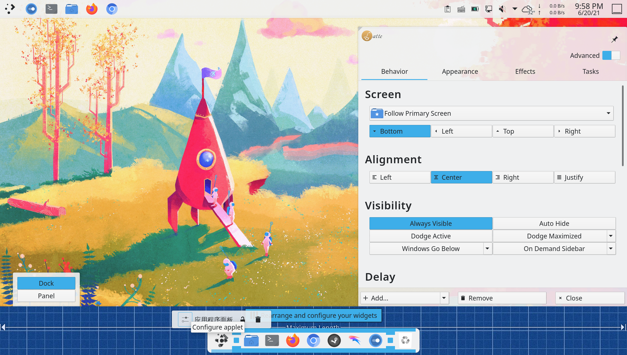Viewport: 627px width, 355px height.
Task: Expand the Dodge Maximized dropdown arrow
Action: [611, 236]
